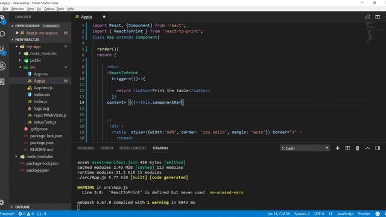This screenshot has height=217, width=386.
Task: Click the terminal input cursor line
Action: [x=78, y=207]
